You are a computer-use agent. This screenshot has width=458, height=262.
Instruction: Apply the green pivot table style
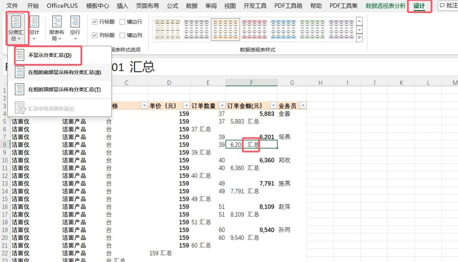312,29
